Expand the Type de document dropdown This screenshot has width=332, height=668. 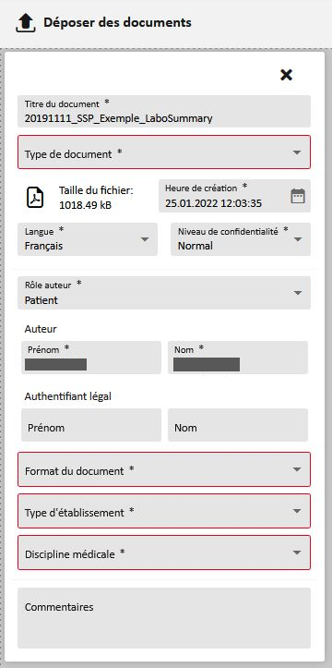[164, 152]
